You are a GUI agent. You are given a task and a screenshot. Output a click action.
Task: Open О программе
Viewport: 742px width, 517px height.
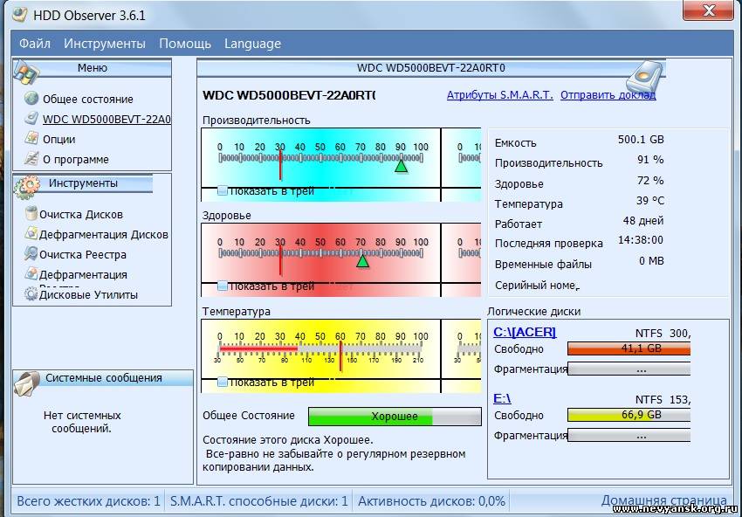(x=76, y=160)
